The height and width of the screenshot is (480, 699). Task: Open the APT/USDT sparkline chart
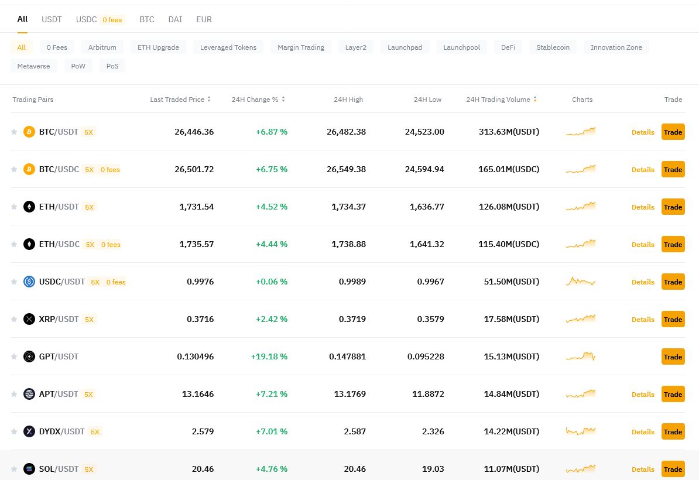click(x=580, y=393)
